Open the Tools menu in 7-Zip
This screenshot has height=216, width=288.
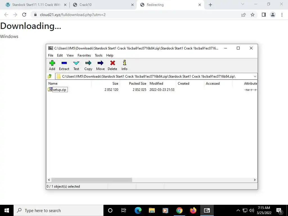click(x=98, y=55)
